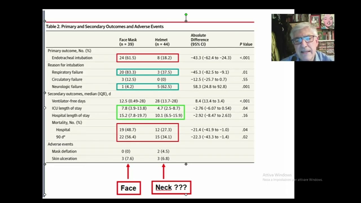The width and height of the screenshot is (361, 203).
Task: Click the value "12 (27.3)"
Action: (163, 130)
